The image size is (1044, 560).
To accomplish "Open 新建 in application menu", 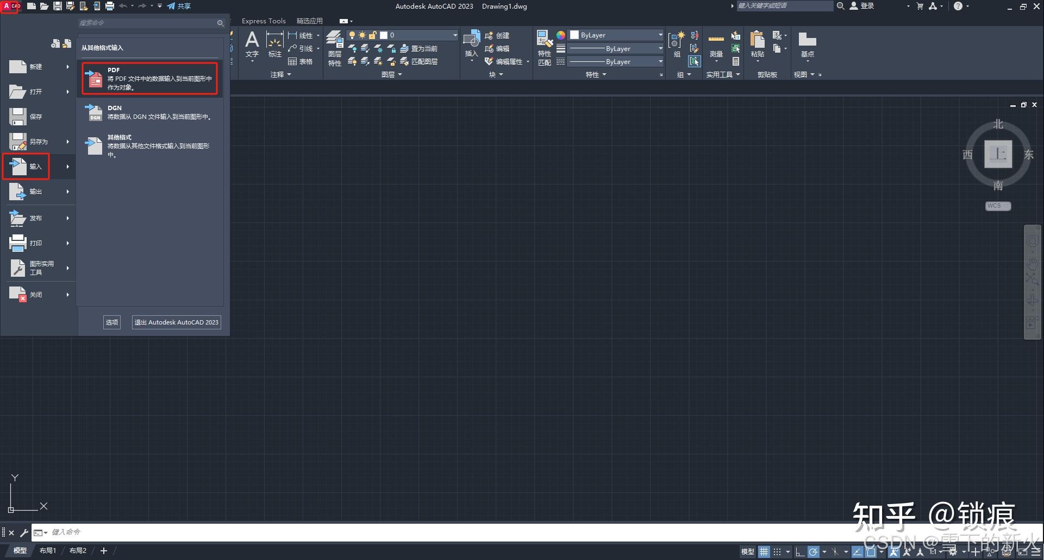I will [x=39, y=67].
